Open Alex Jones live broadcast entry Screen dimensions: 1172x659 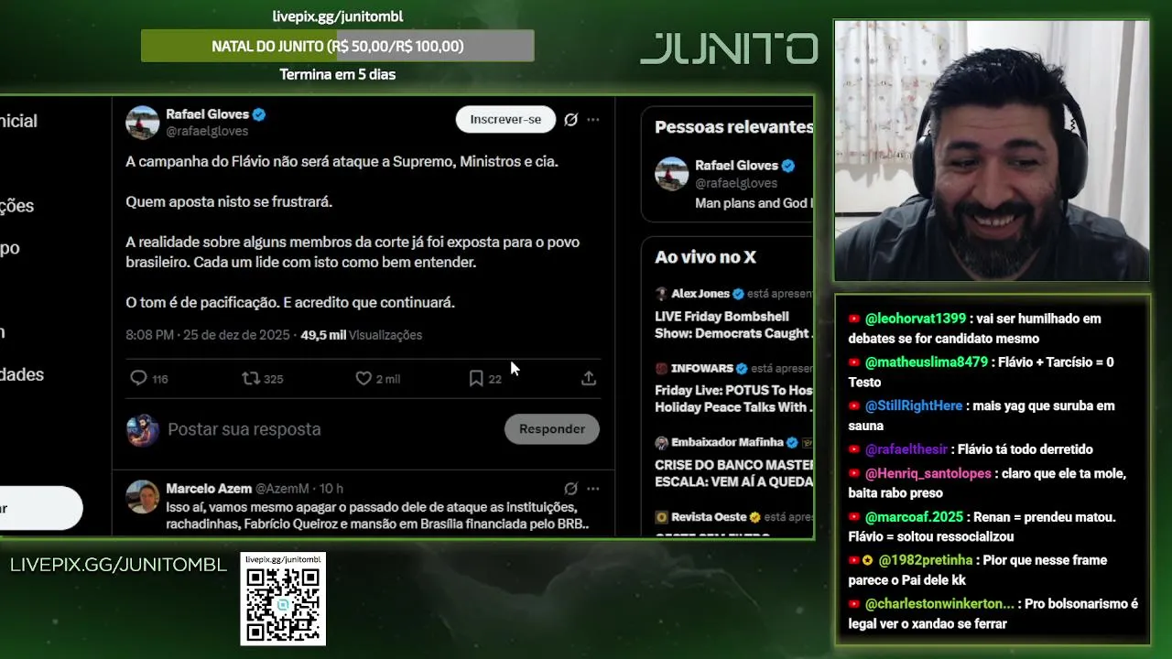734,314
